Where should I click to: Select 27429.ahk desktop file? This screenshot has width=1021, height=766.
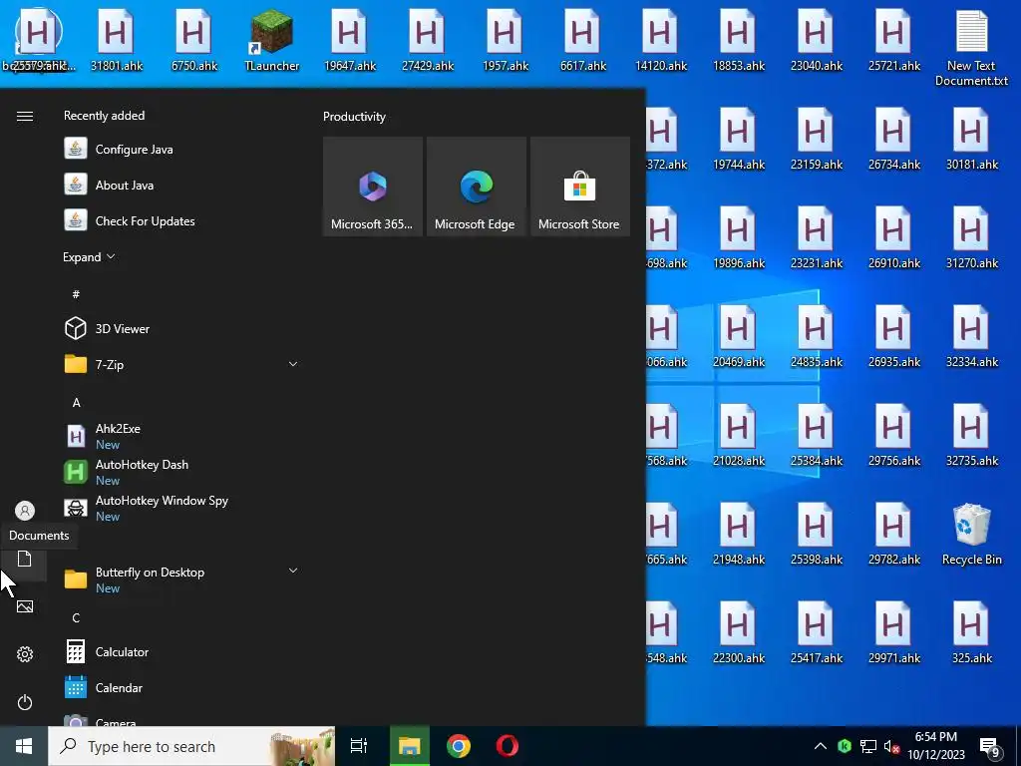pos(427,41)
